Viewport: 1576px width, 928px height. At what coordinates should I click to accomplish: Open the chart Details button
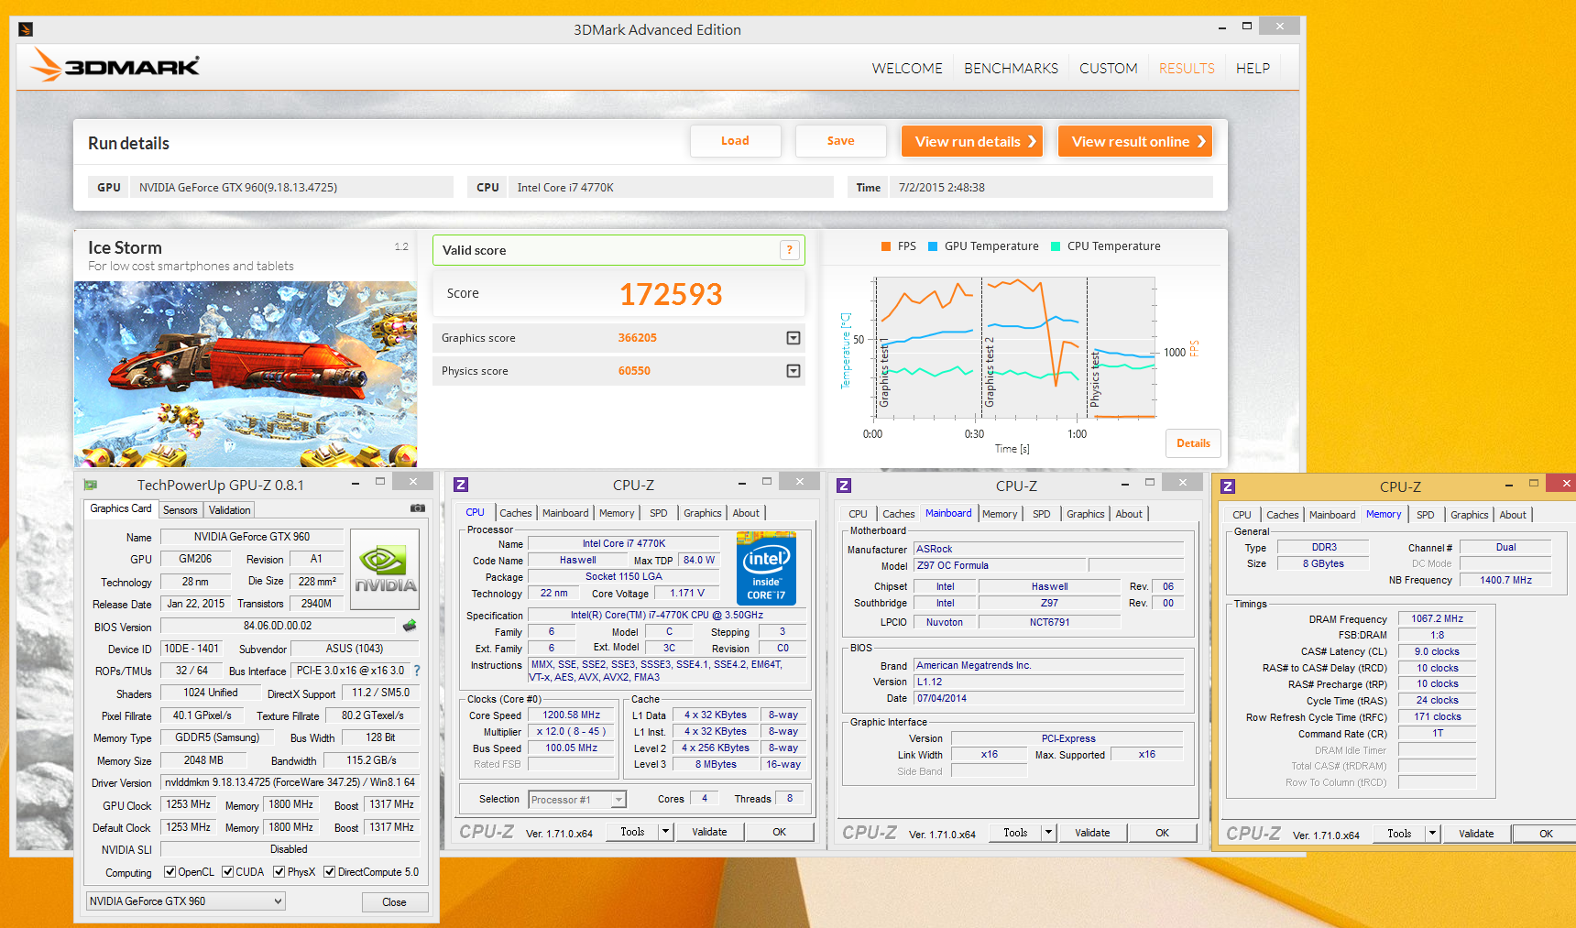(x=1193, y=443)
